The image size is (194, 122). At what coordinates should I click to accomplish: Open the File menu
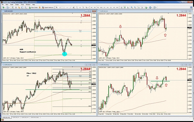[2, 4]
